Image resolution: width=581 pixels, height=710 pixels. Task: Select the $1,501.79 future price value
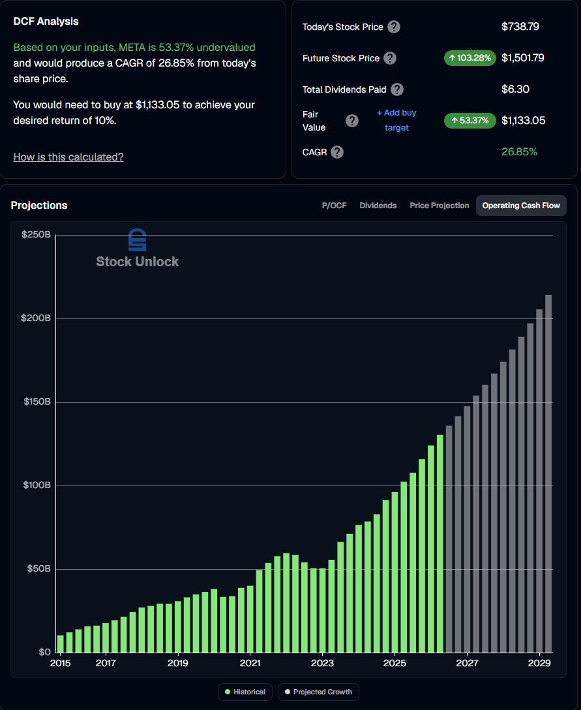point(522,58)
